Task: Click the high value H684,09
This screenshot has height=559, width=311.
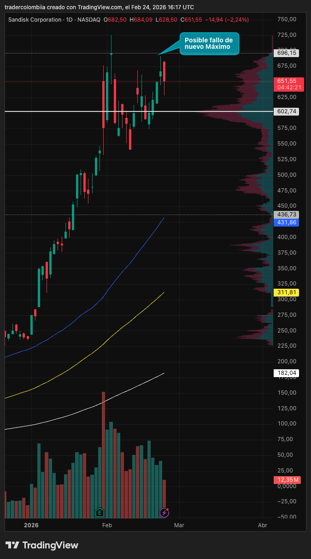Action: pos(141,20)
